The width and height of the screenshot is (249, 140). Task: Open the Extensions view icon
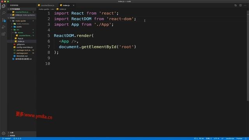tap(4, 34)
